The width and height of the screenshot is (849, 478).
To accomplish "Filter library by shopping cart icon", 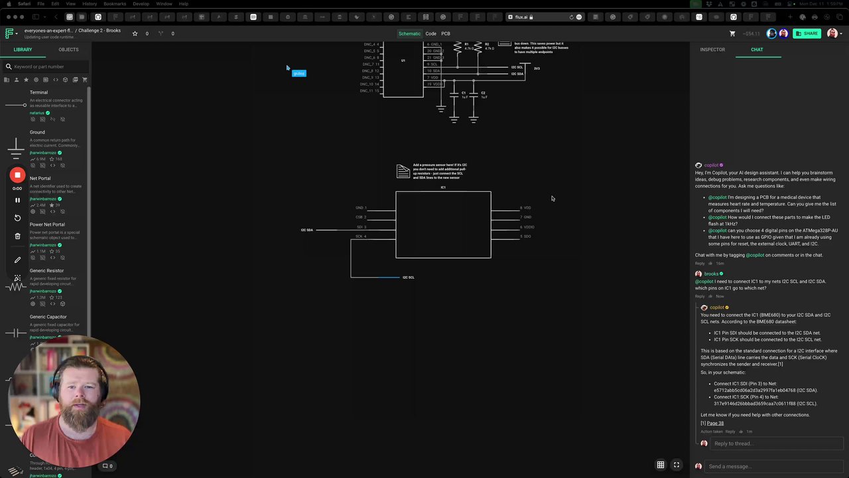I will (x=85, y=80).
